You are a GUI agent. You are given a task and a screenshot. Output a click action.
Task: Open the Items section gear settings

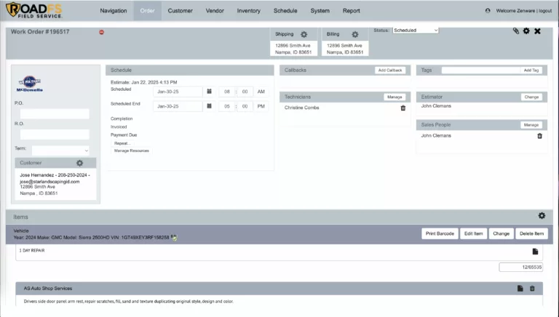click(x=542, y=216)
